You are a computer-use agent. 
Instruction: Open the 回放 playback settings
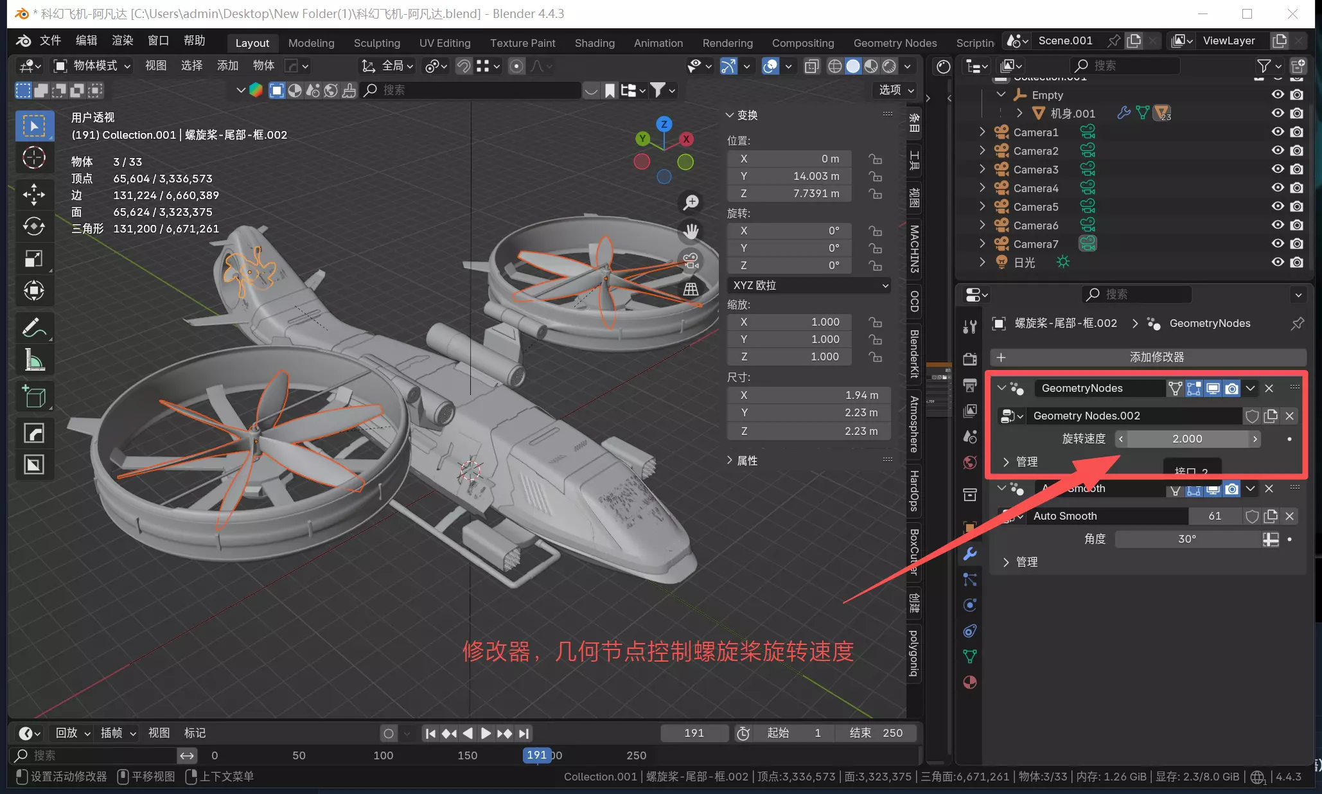point(73,733)
